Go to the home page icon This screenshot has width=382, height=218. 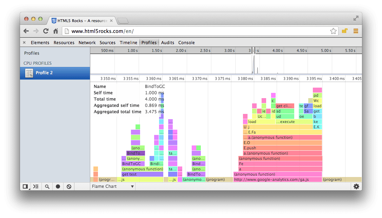(x=55, y=31)
